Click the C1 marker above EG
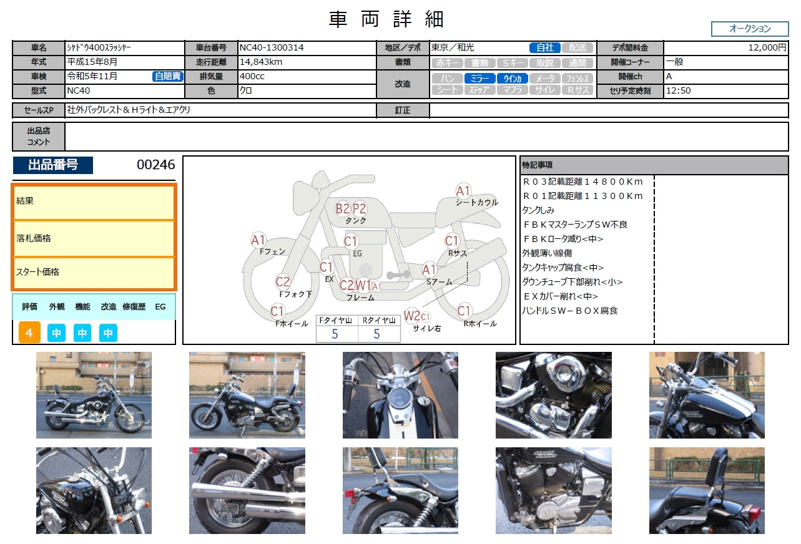The height and width of the screenshot is (544, 801). 351,241
